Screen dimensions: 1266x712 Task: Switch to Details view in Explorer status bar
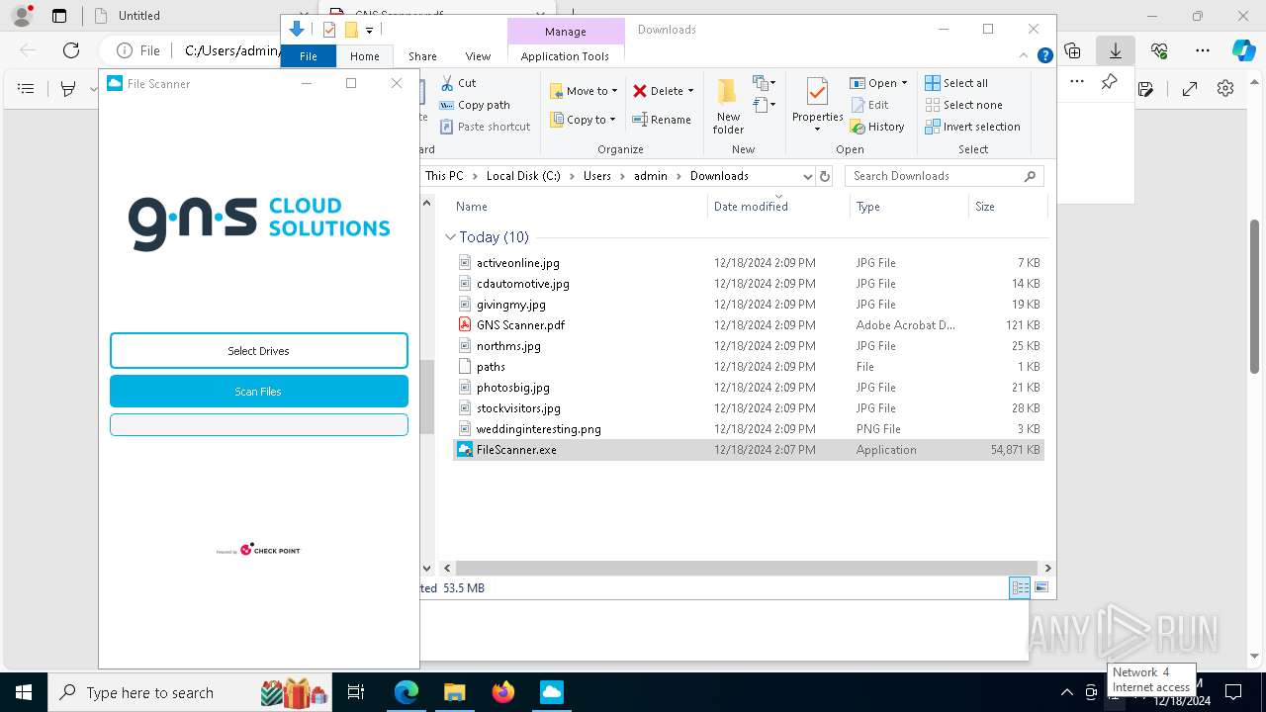[x=1020, y=587]
